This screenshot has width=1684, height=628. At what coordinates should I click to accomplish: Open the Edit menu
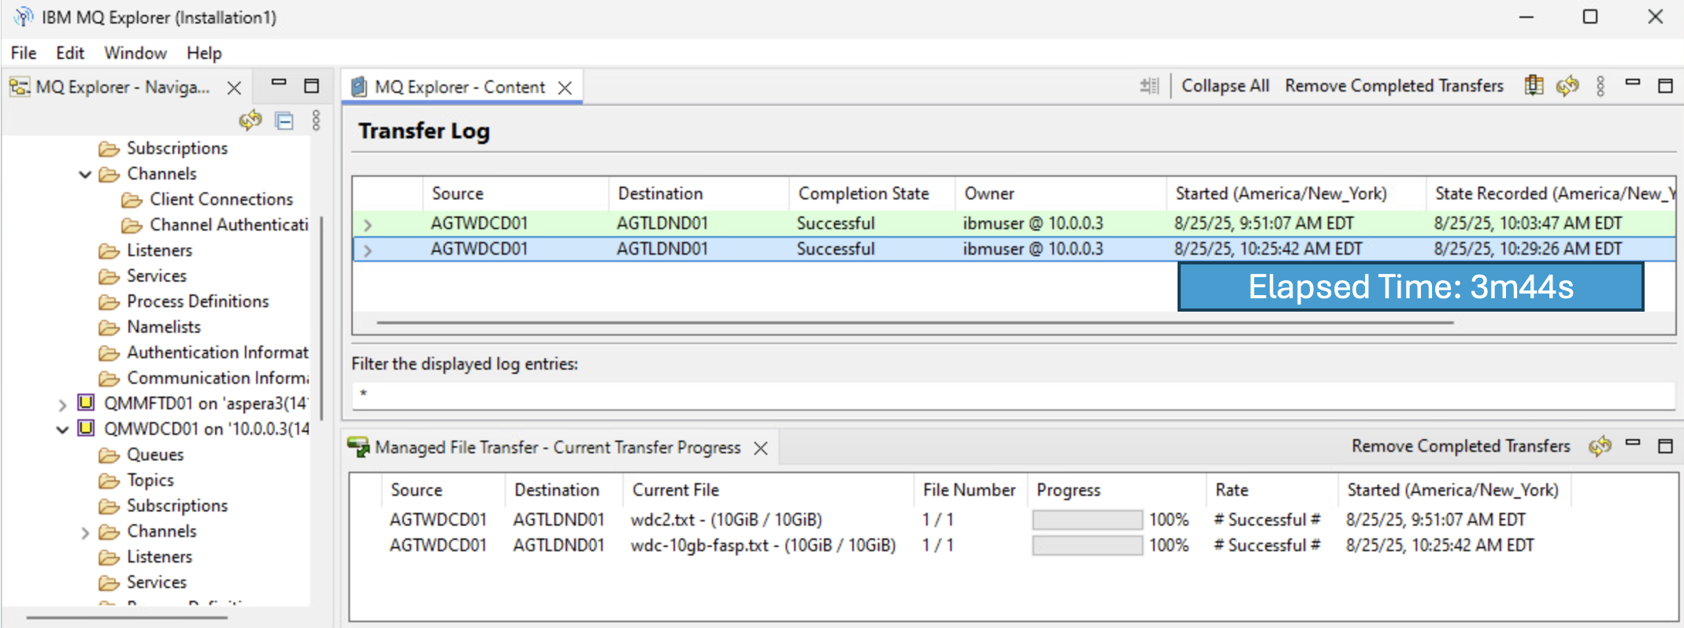tap(70, 53)
